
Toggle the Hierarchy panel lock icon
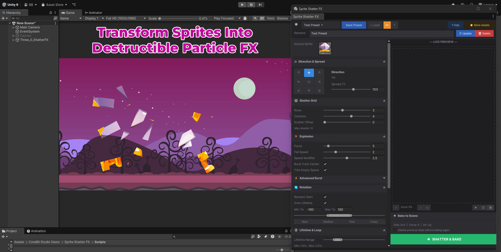(50, 13)
